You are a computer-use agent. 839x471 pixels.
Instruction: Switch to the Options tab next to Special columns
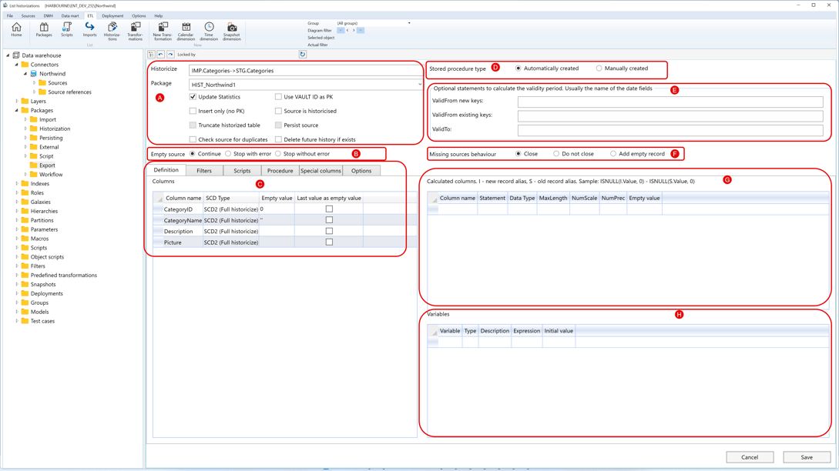click(x=361, y=171)
